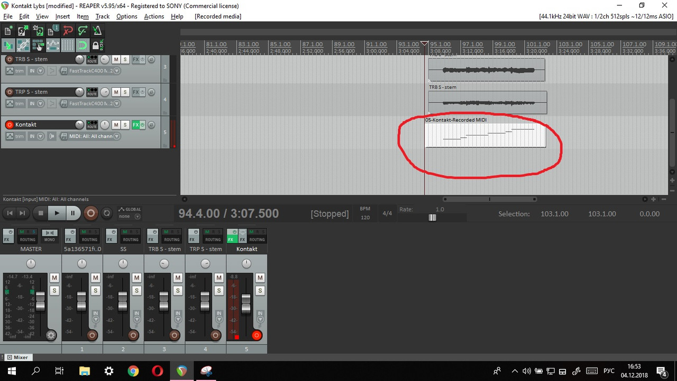The height and width of the screenshot is (381, 677).
Task: Toggle ripple editing toolbar icon
Action: point(38,45)
